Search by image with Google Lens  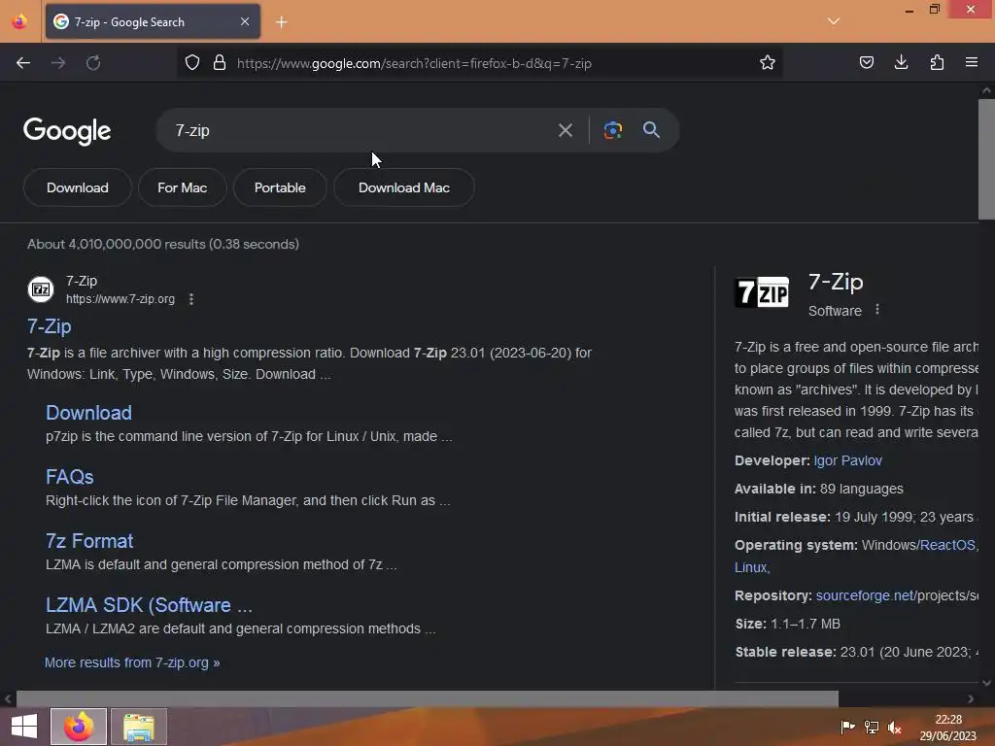[613, 130]
